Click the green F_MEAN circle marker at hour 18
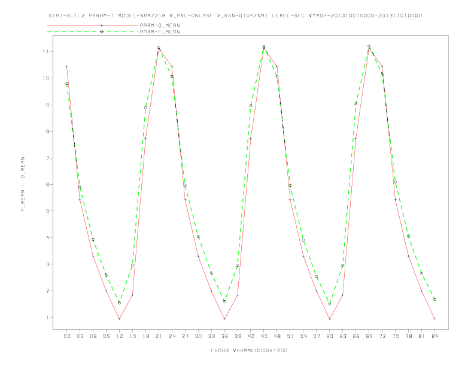The image size is (474, 366). (x=145, y=108)
